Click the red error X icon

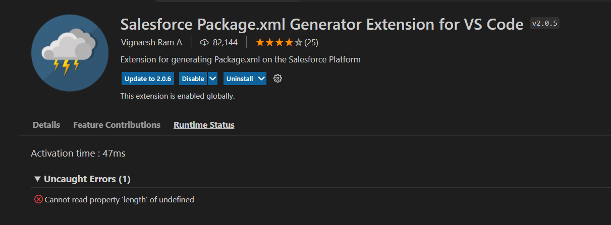[38, 199]
